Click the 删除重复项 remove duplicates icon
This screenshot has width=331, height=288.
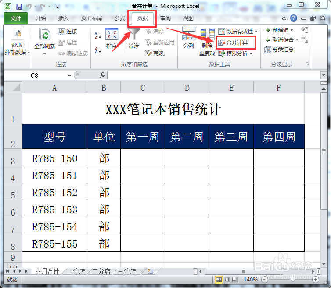click(207, 34)
